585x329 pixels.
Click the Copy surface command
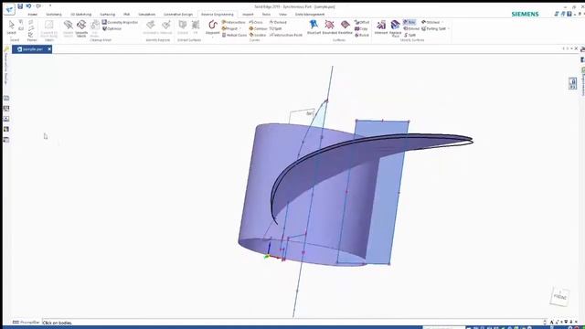point(361,28)
